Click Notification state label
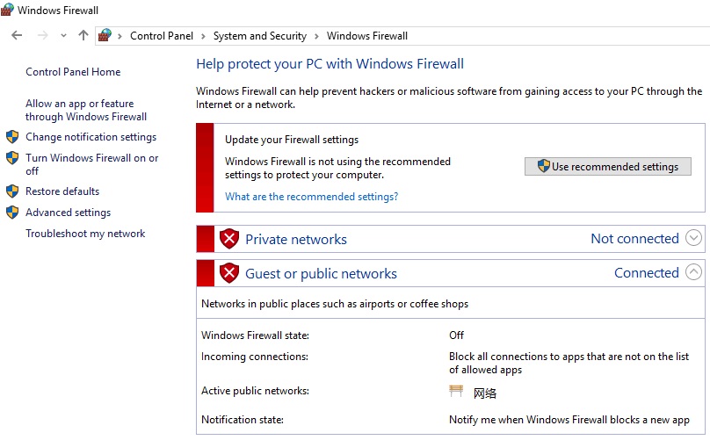The height and width of the screenshot is (440, 710). click(243, 420)
